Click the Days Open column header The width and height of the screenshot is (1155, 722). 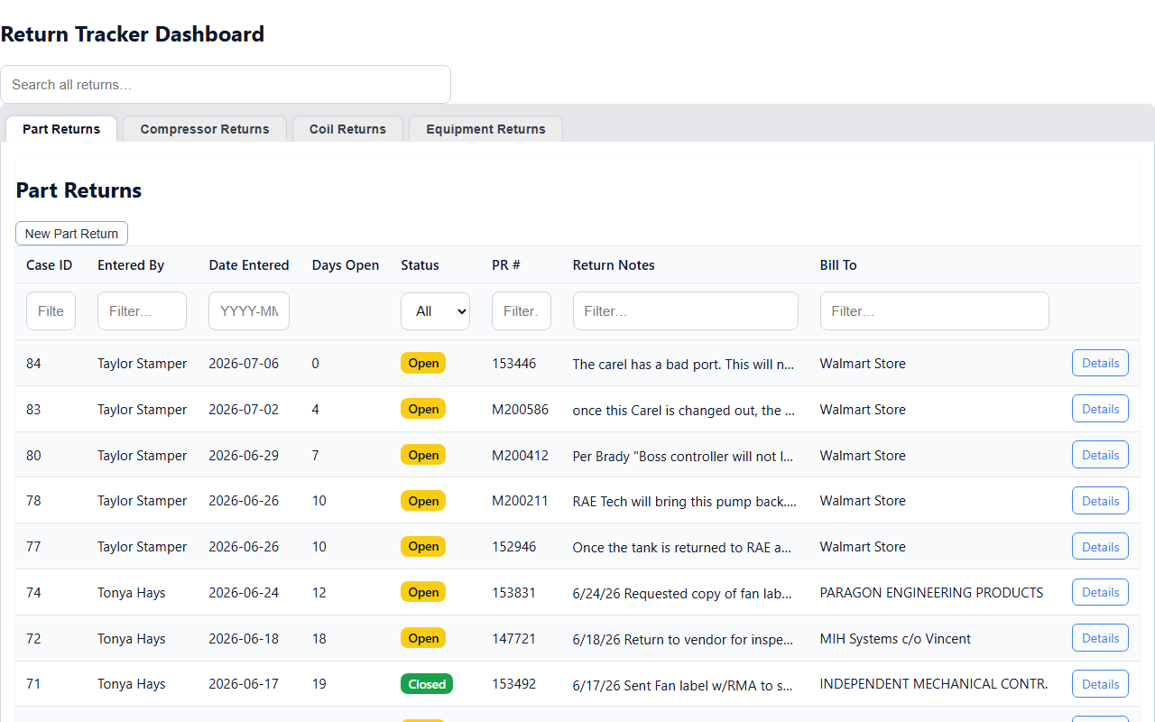click(x=346, y=265)
